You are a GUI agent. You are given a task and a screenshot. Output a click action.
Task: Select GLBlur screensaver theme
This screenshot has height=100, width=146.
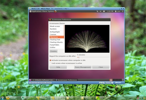pyautogui.click(x=57, y=47)
